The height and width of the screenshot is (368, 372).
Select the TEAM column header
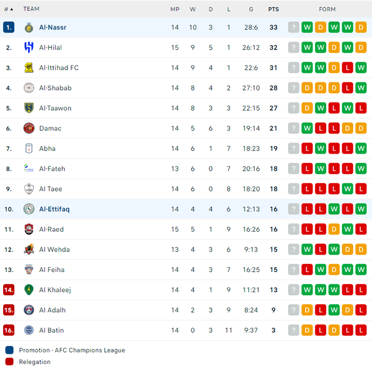click(x=31, y=9)
